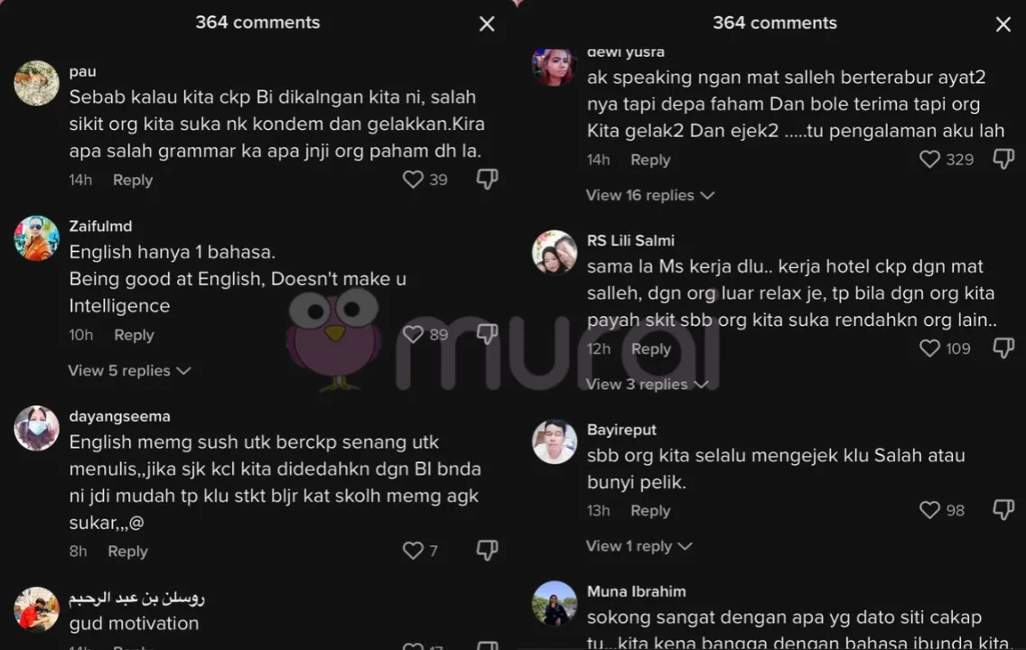
Task: Like pau's comment with heart icon
Action: click(413, 179)
